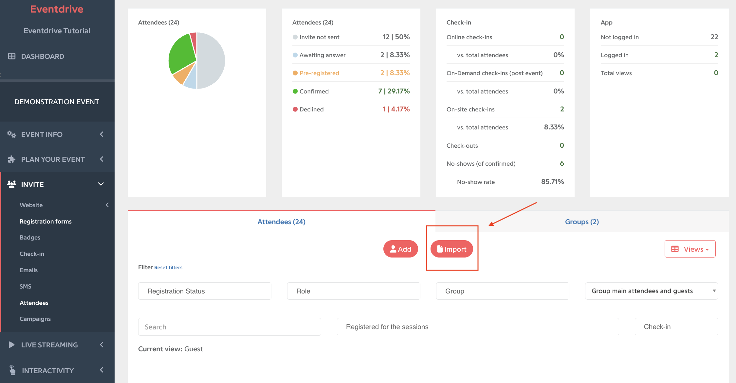Click the table icon in Views button

coord(675,249)
